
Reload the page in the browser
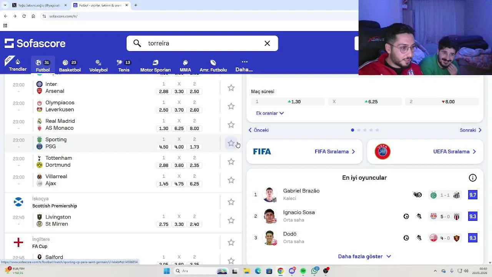(x=24, y=16)
